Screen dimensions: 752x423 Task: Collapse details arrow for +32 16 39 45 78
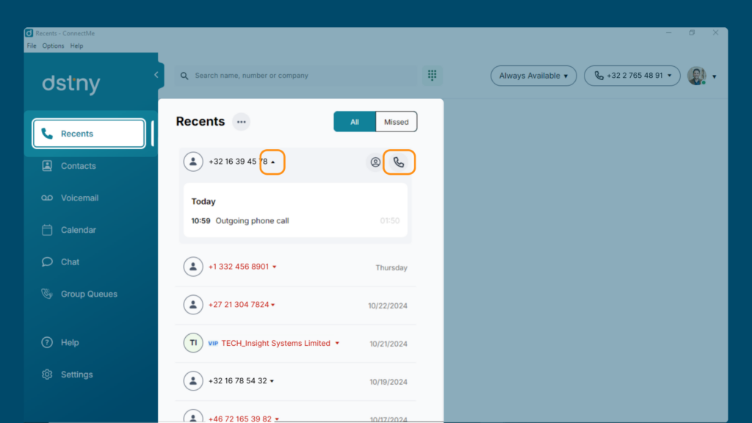click(x=273, y=162)
